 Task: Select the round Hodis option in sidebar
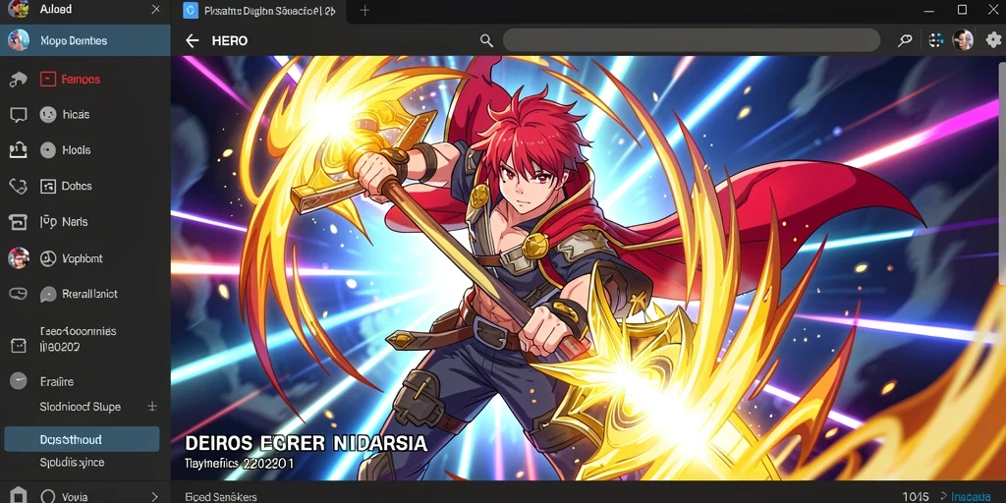point(48,150)
